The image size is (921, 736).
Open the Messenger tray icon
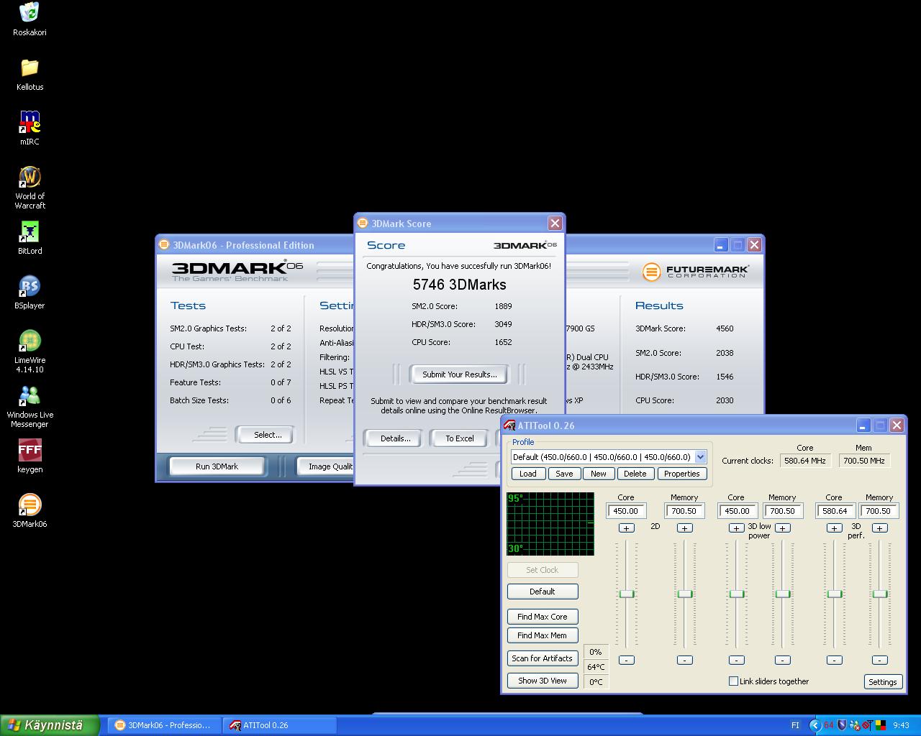point(855,725)
